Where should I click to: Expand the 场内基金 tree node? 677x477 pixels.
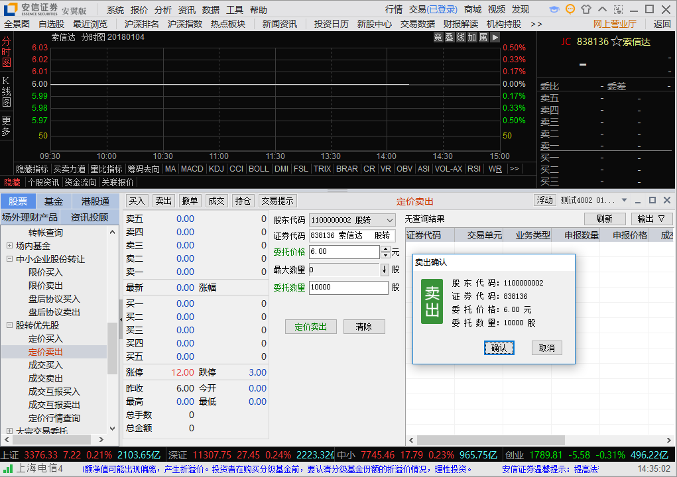(9, 246)
